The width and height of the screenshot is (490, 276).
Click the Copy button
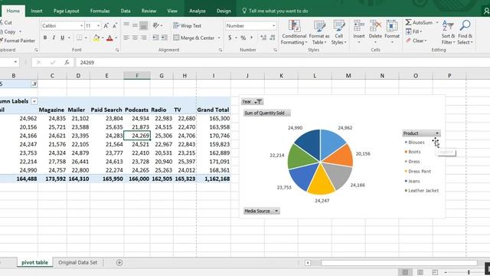[x=8, y=31]
